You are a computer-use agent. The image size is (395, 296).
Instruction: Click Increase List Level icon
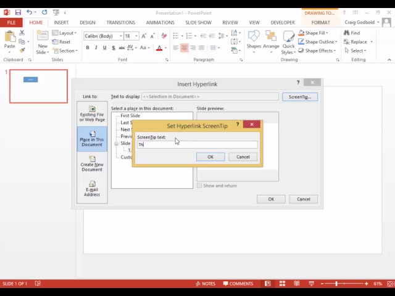click(212, 36)
